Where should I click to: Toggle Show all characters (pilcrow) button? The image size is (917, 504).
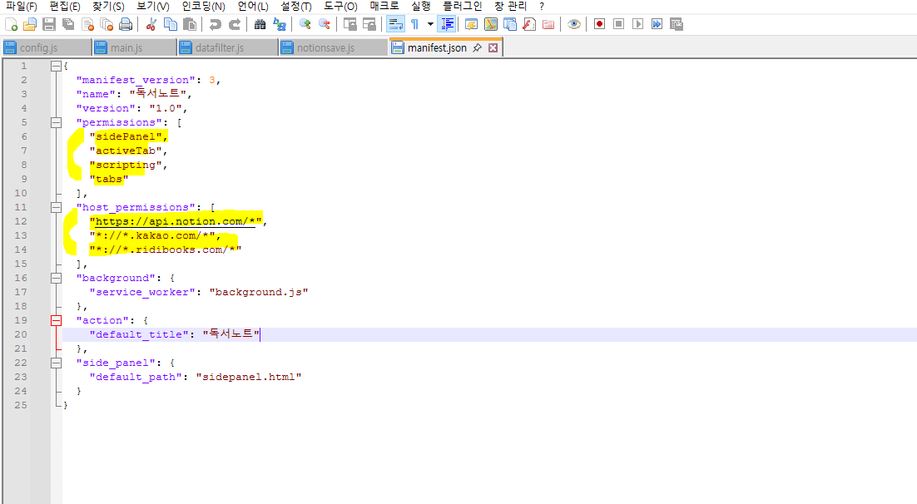414,25
